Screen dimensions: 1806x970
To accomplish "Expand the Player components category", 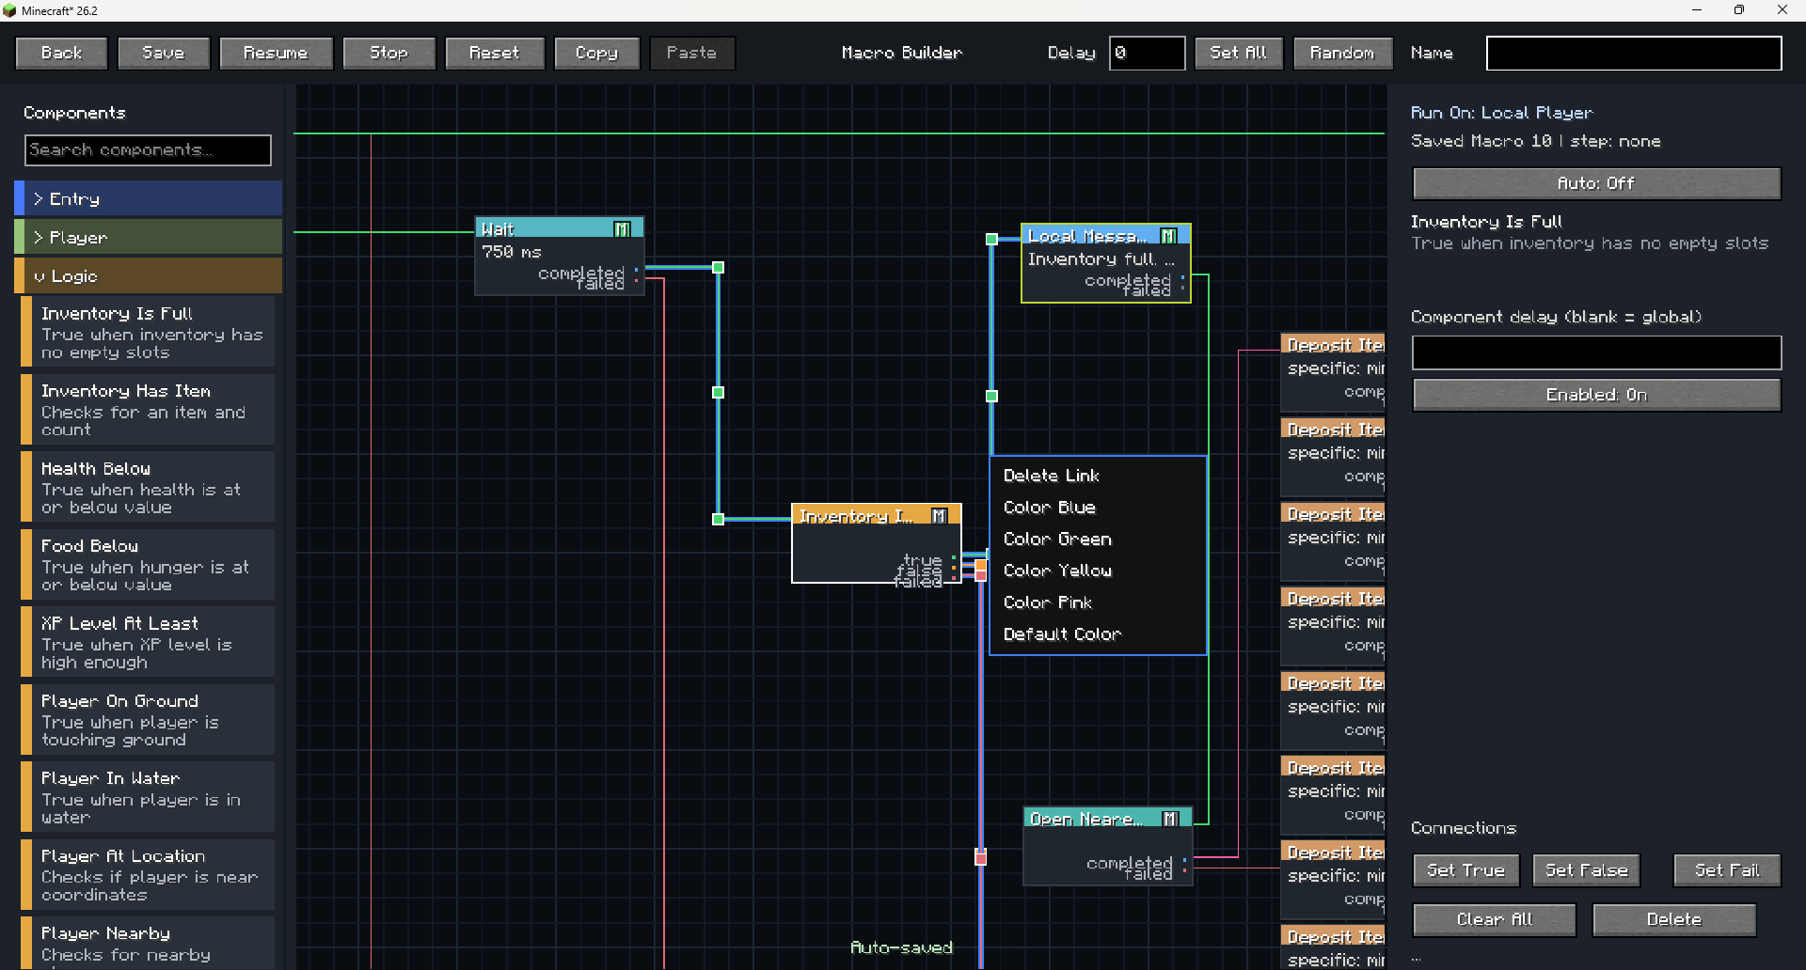I will 149,237.
